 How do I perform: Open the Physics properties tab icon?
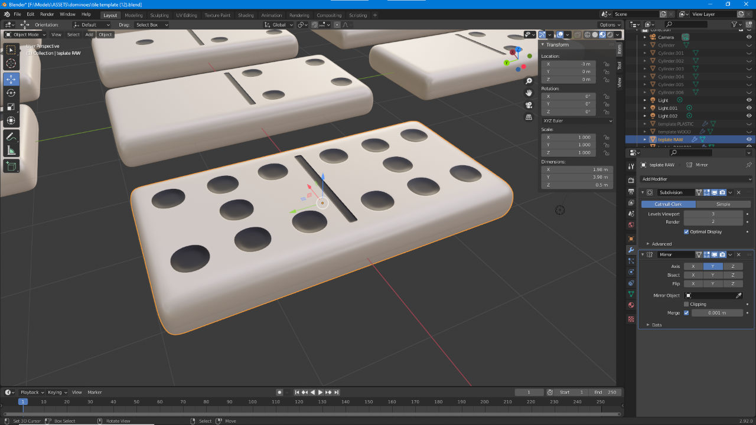tap(631, 272)
